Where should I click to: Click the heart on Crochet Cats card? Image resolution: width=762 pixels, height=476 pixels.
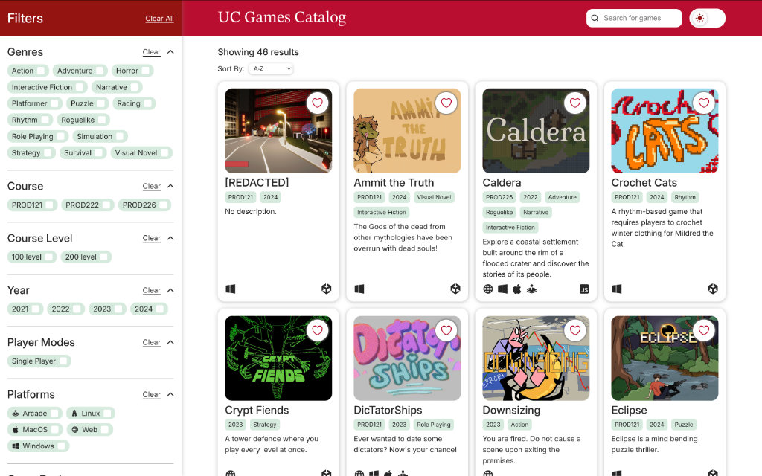point(704,103)
